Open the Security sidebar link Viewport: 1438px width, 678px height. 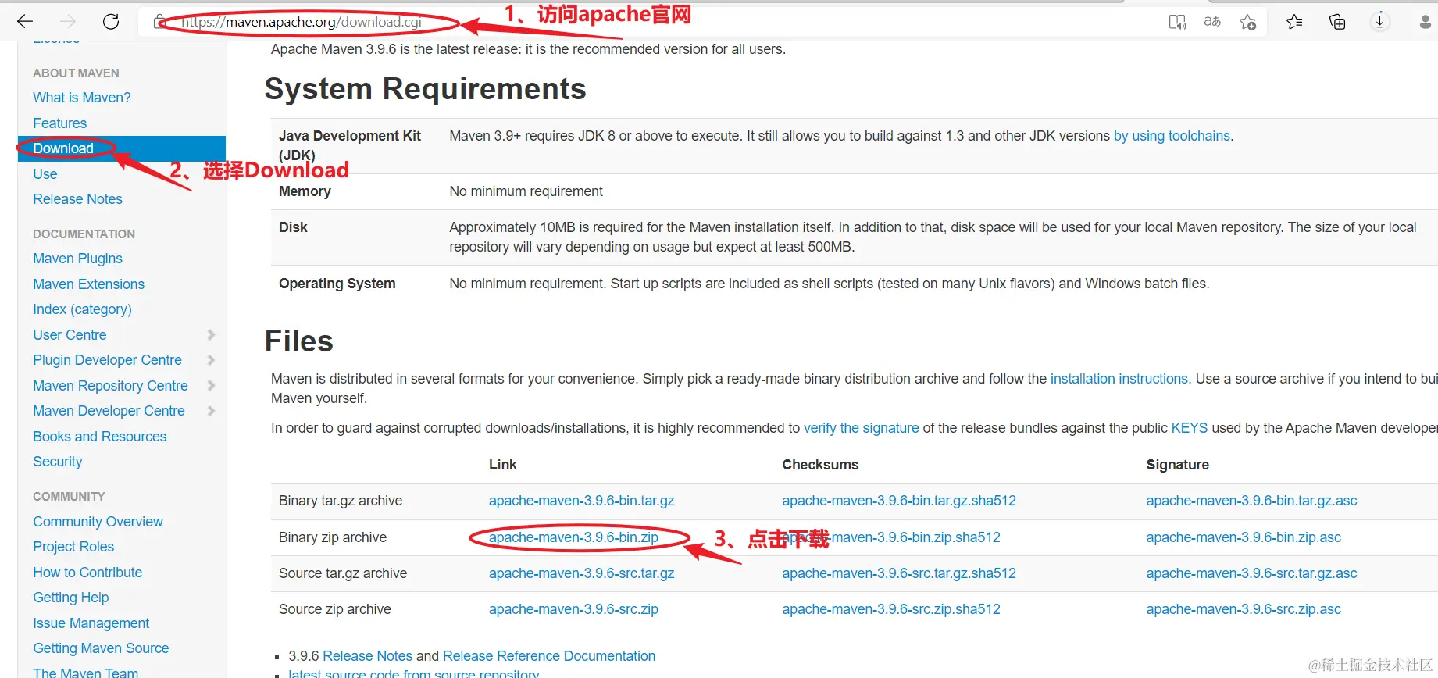click(57, 462)
